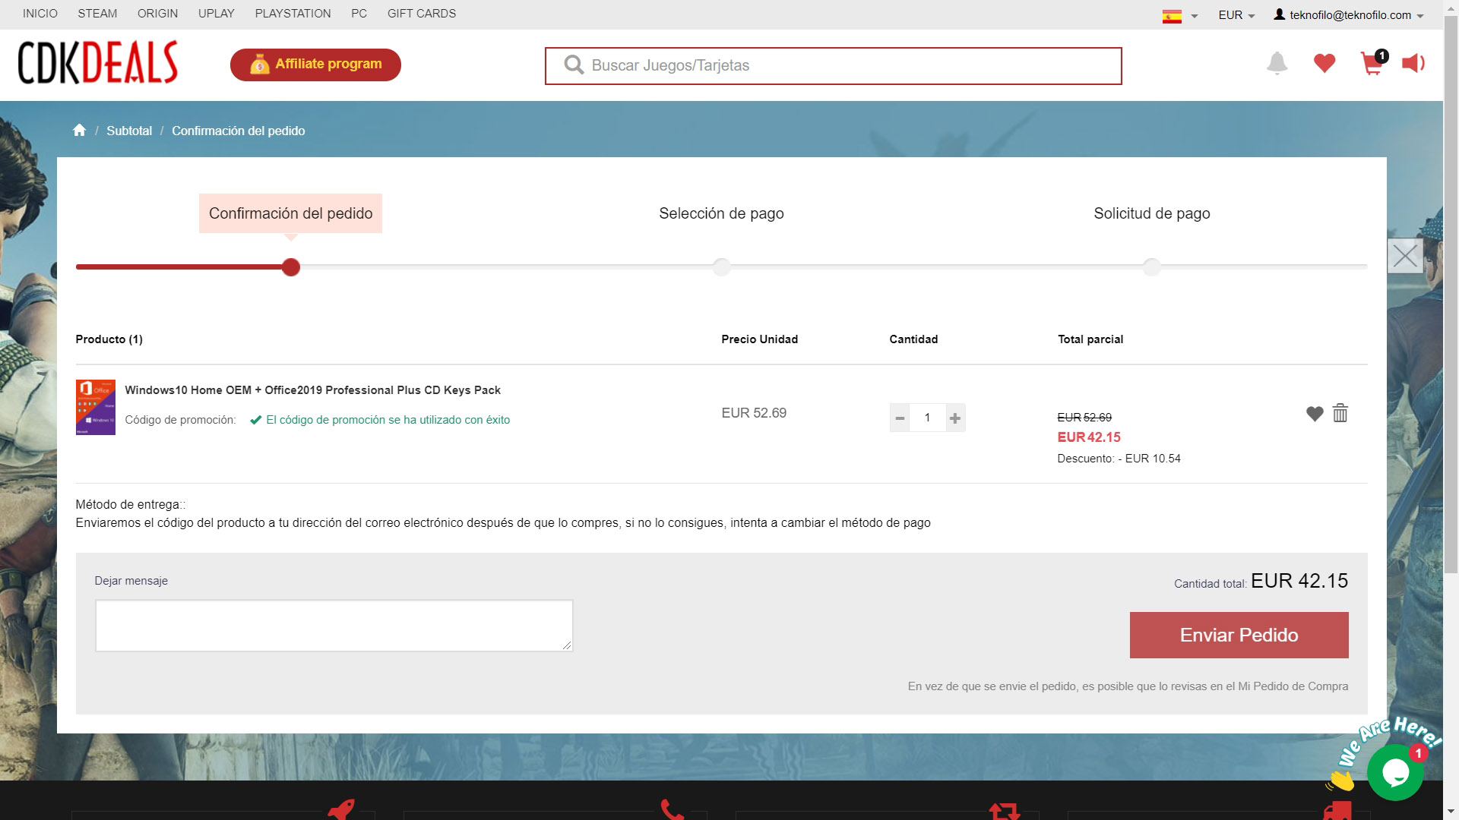Click the megaphone announcements icon
Image resolution: width=1459 pixels, height=820 pixels.
pos(1413,63)
